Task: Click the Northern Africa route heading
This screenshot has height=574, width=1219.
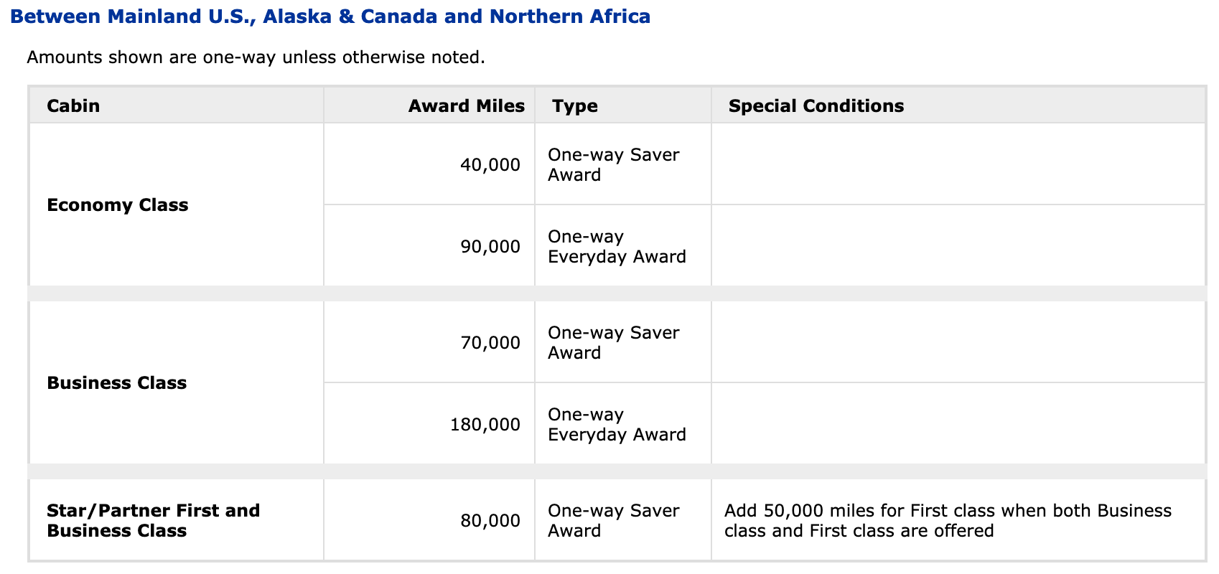Action: (330, 17)
